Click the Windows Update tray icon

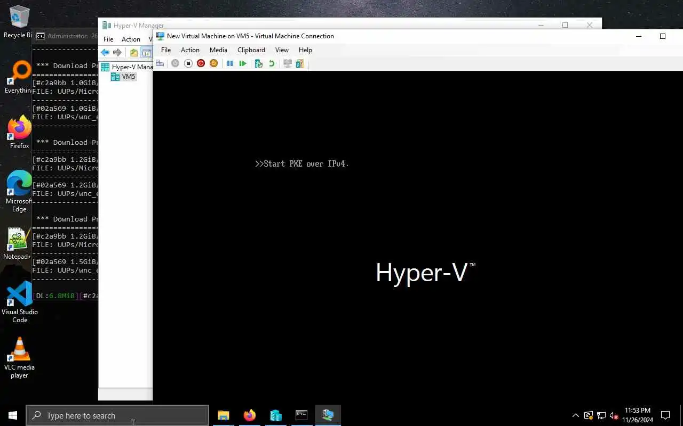589,415
